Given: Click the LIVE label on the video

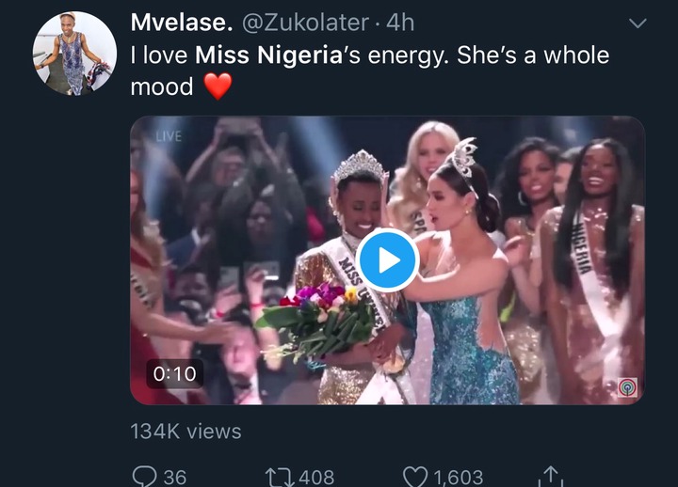Looking at the screenshot, I should (x=169, y=137).
